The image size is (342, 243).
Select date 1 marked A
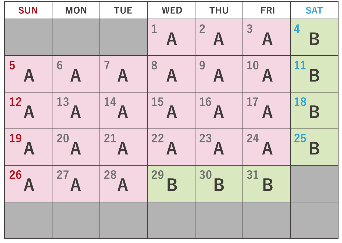pyautogui.click(x=171, y=37)
